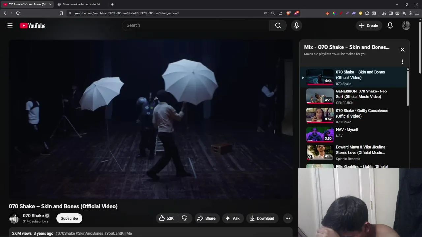Click the search magnifier button
This screenshot has width=422, height=237.
point(278,25)
